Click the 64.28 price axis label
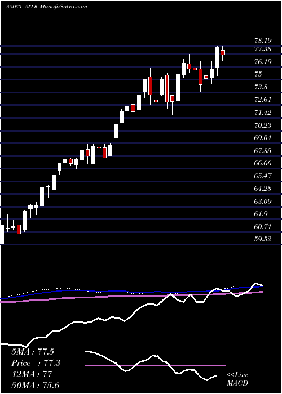The image size is (282, 394). pyautogui.click(x=263, y=188)
